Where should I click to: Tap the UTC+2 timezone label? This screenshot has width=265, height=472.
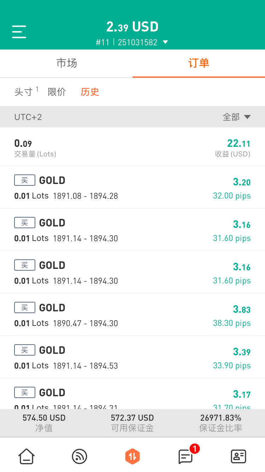pyautogui.click(x=28, y=117)
